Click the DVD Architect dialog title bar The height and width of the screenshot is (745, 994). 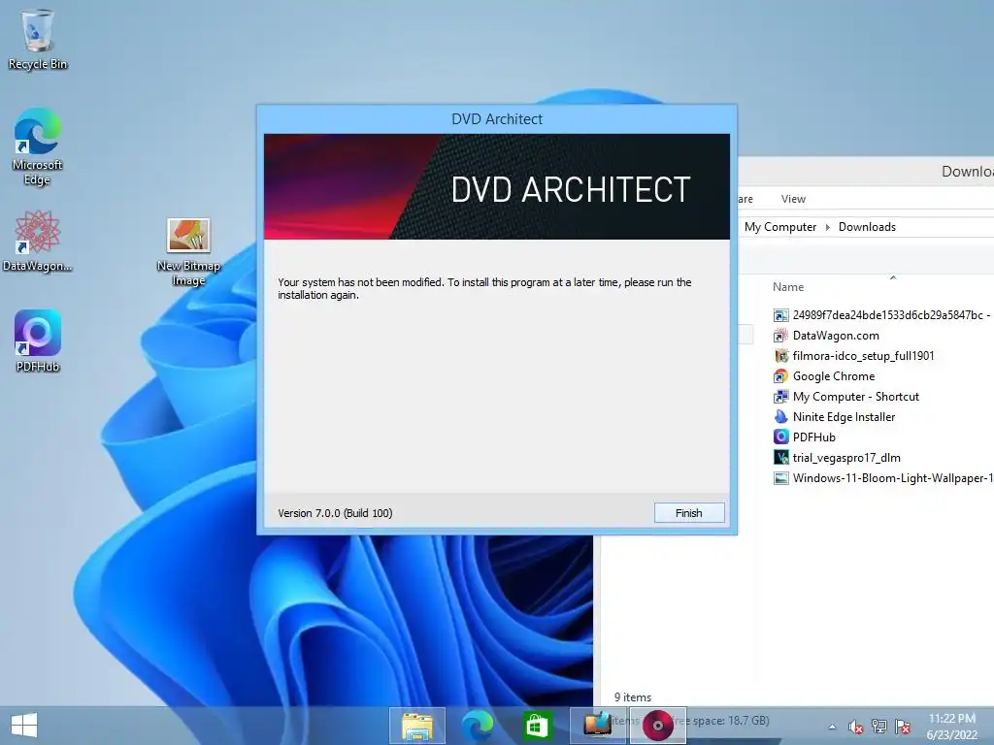[497, 119]
